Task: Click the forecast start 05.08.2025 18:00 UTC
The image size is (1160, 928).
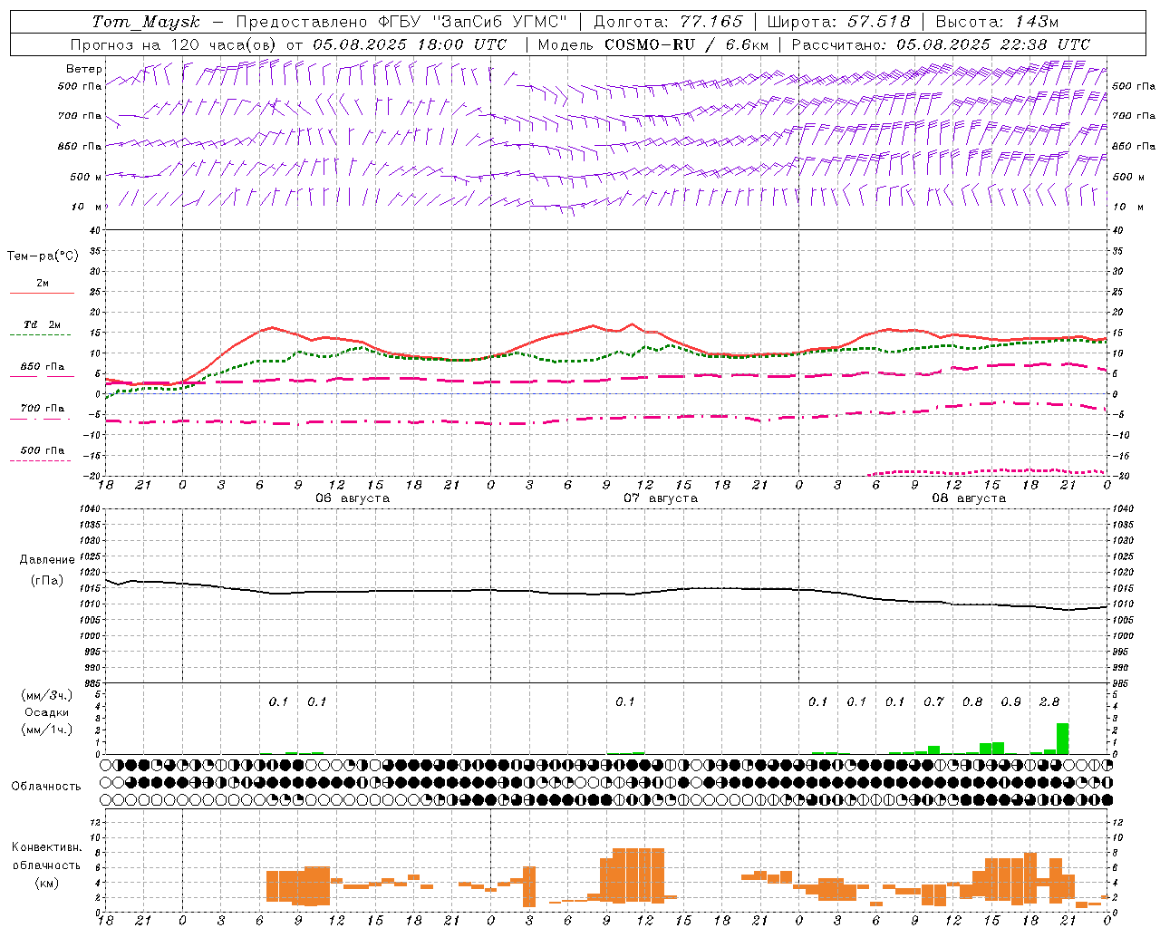Action: point(410,44)
